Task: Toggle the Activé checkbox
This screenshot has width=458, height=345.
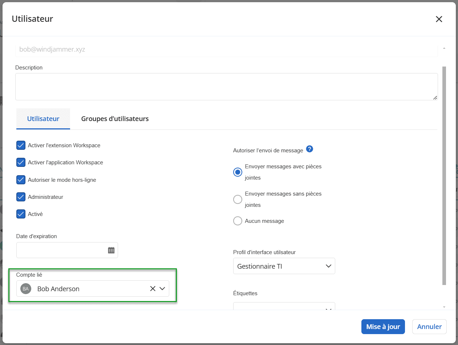Action: pos(21,214)
